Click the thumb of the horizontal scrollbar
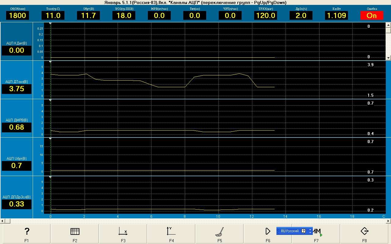Viewport: 391px width, 244px height. coord(8,221)
